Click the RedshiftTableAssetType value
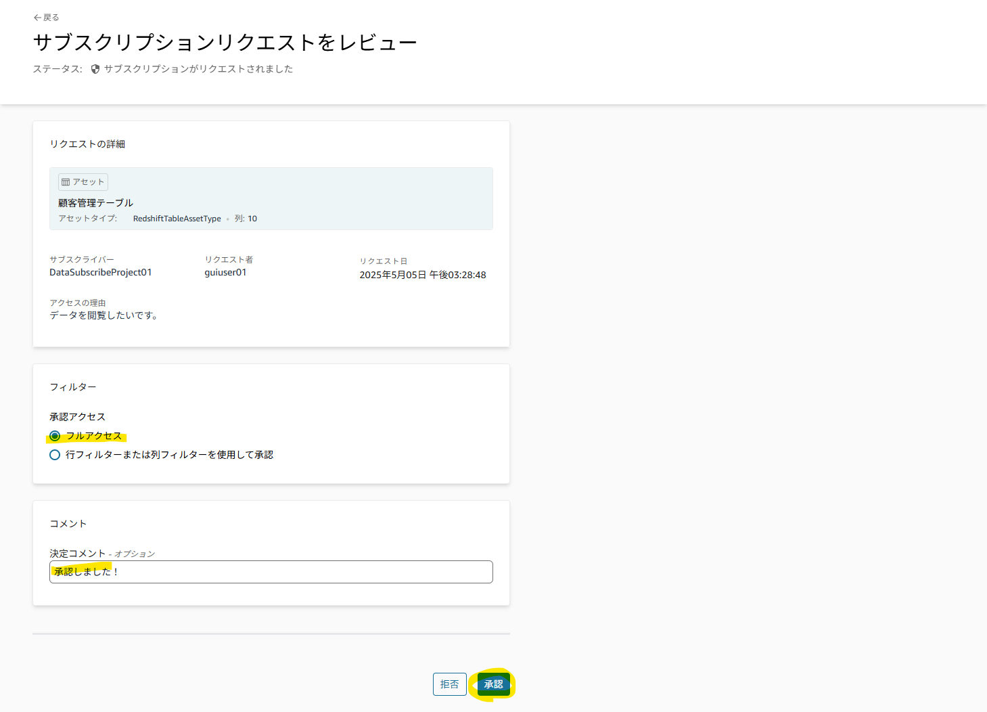Image resolution: width=987 pixels, height=712 pixels. [177, 219]
